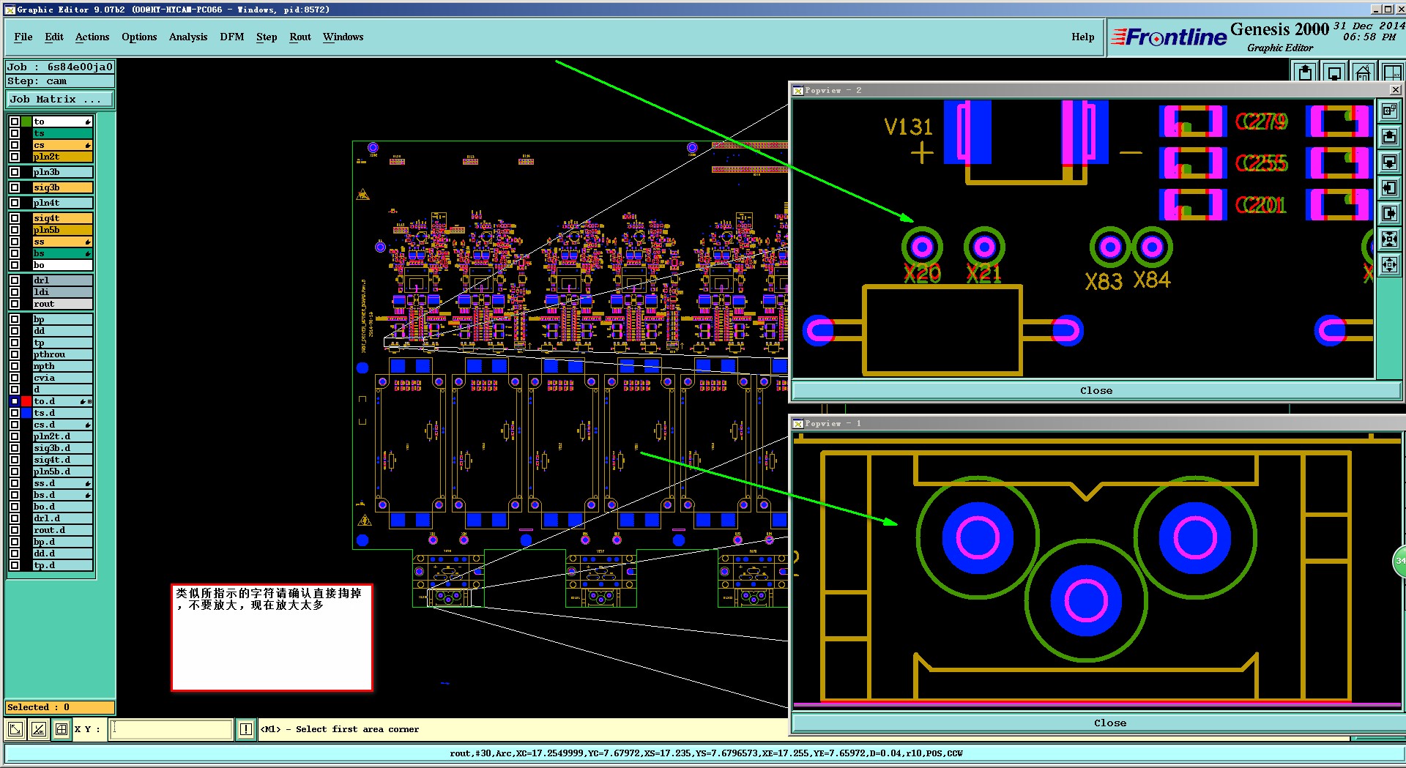This screenshot has width=1406, height=768.
Task: Click the zoom-out arrows icon in Popview 2
Action: click(x=1389, y=264)
